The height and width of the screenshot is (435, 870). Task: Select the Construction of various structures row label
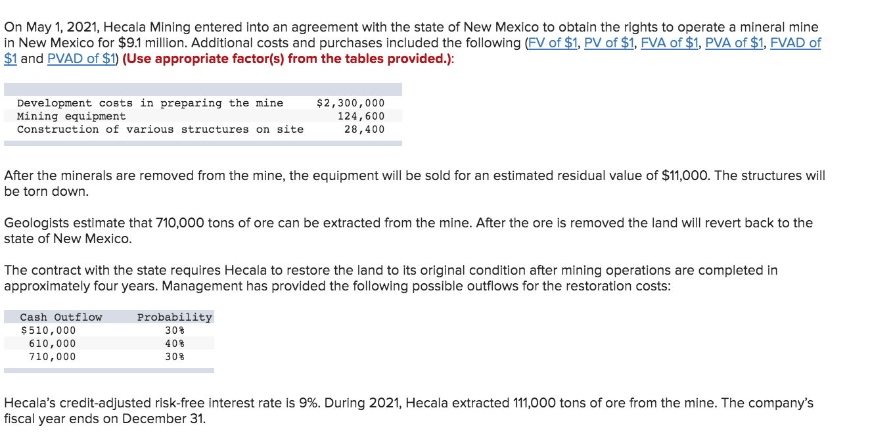click(x=160, y=129)
